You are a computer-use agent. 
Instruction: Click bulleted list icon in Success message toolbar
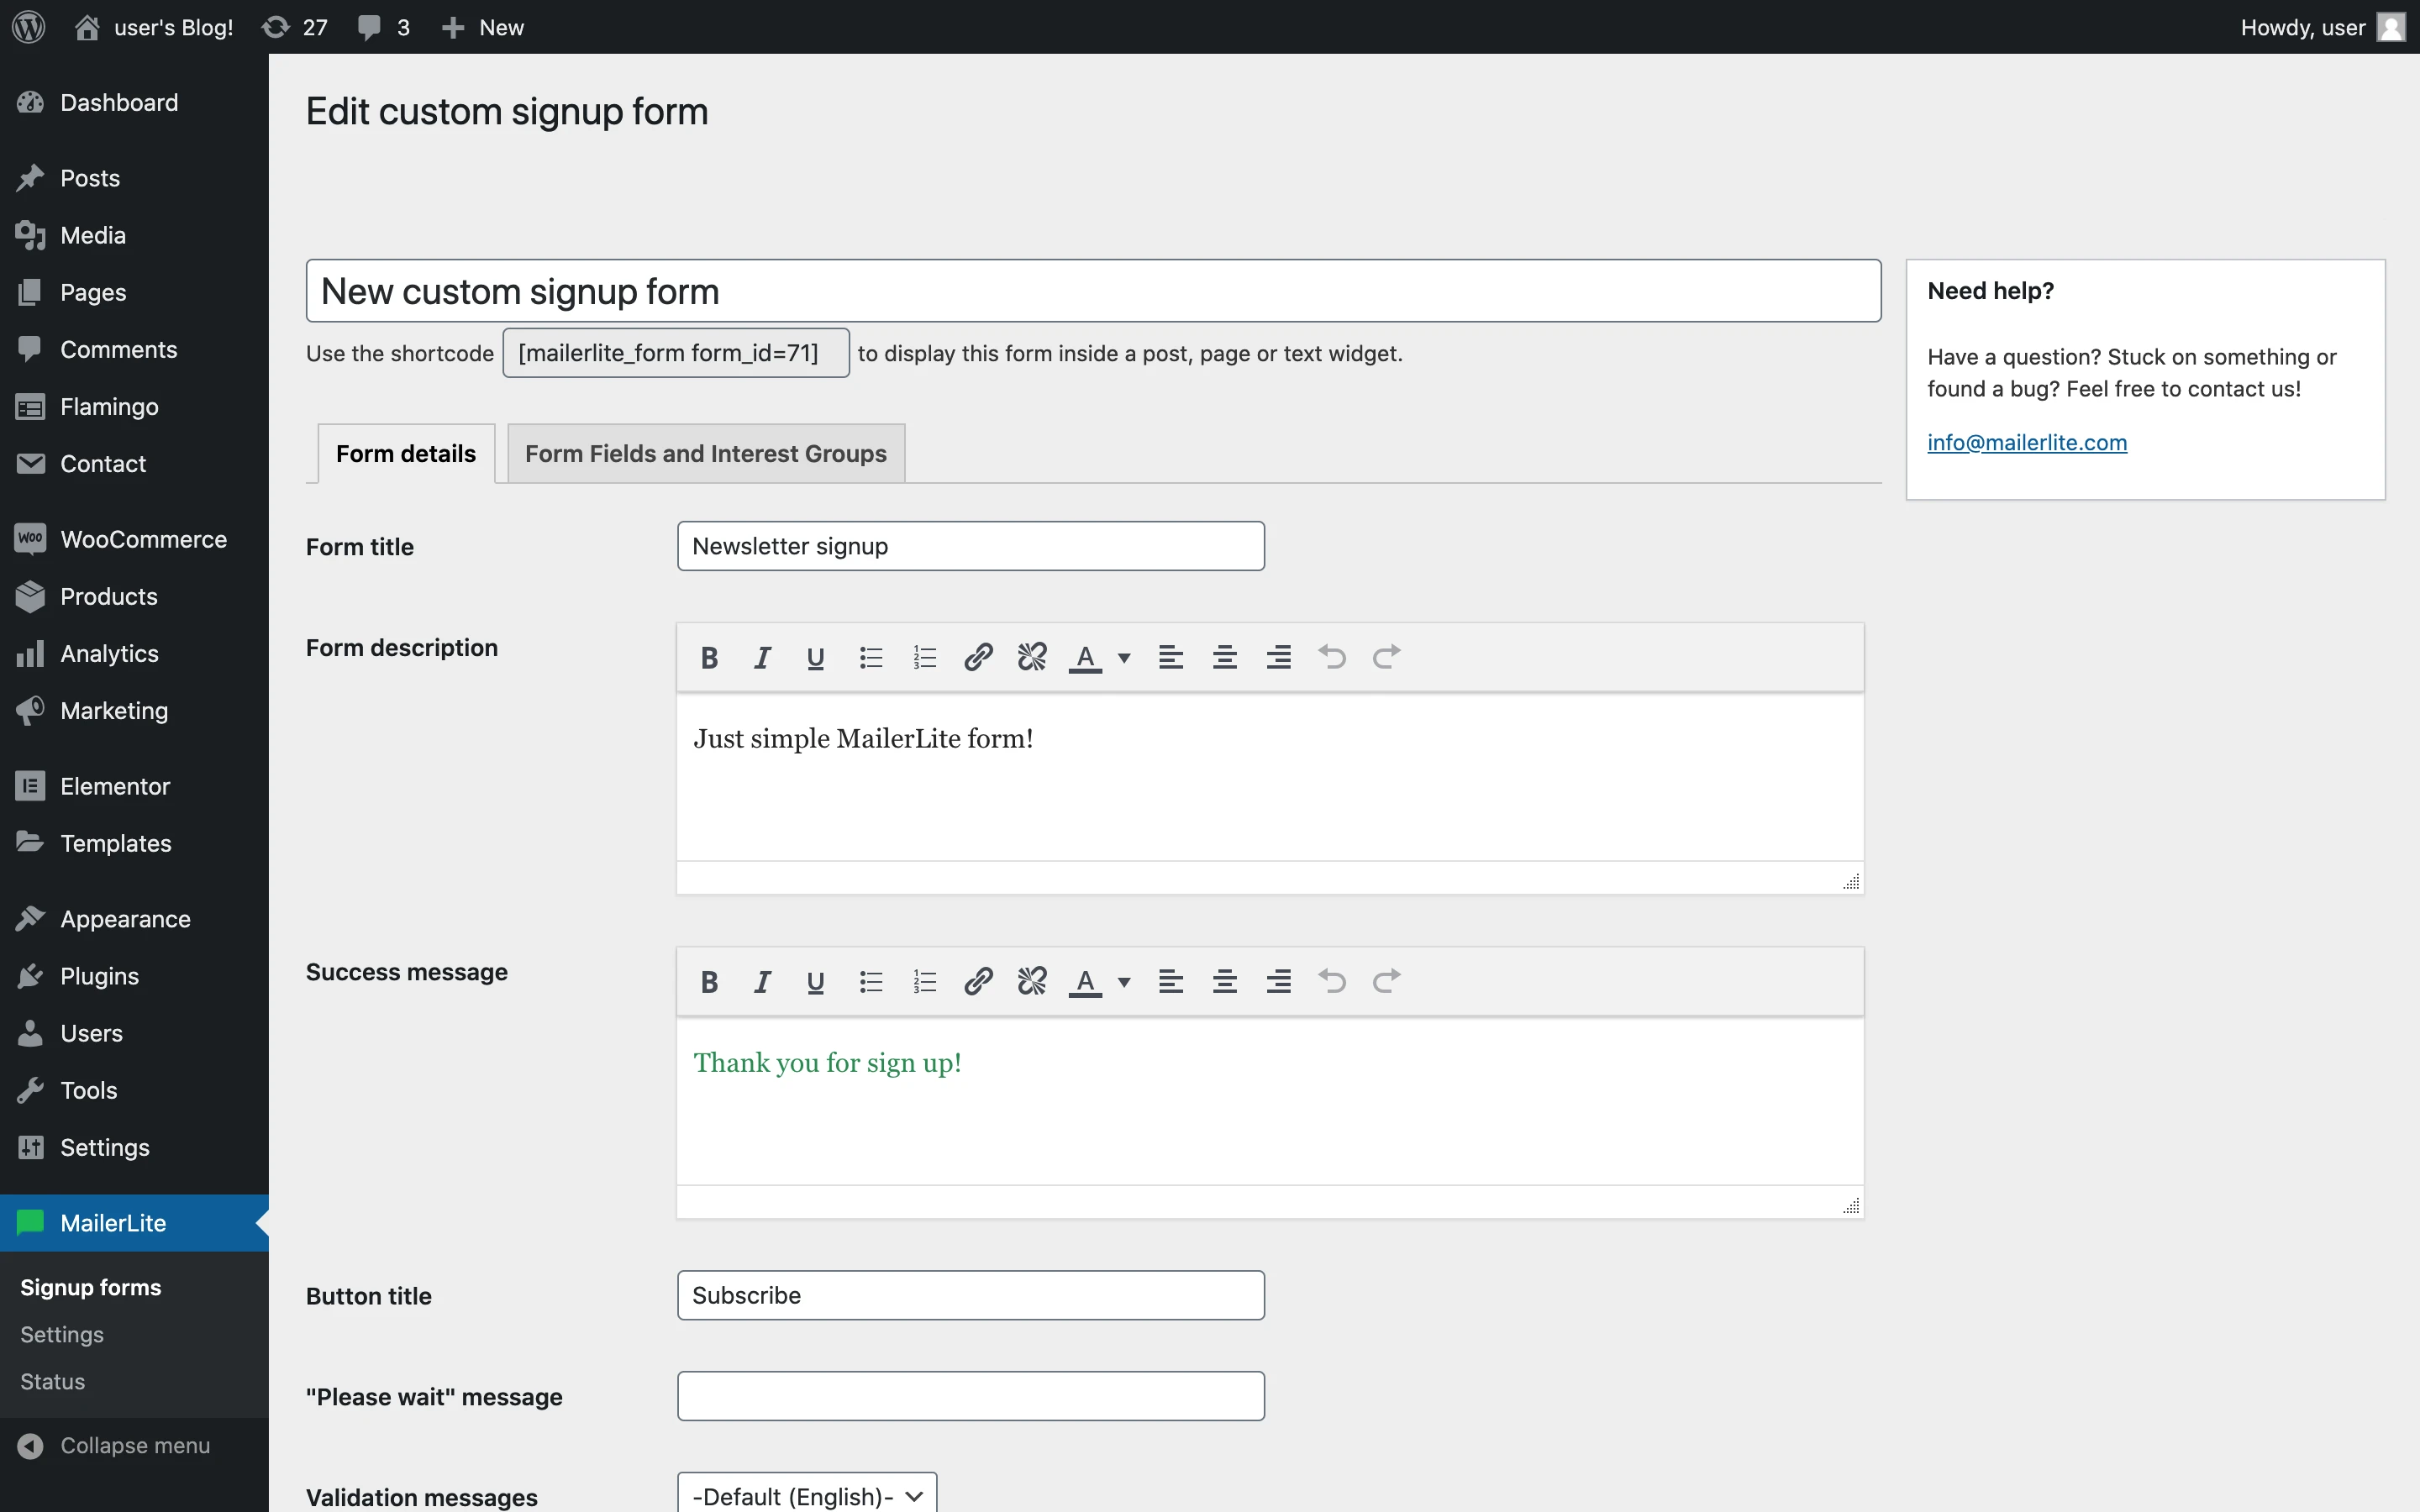[870, 981]
